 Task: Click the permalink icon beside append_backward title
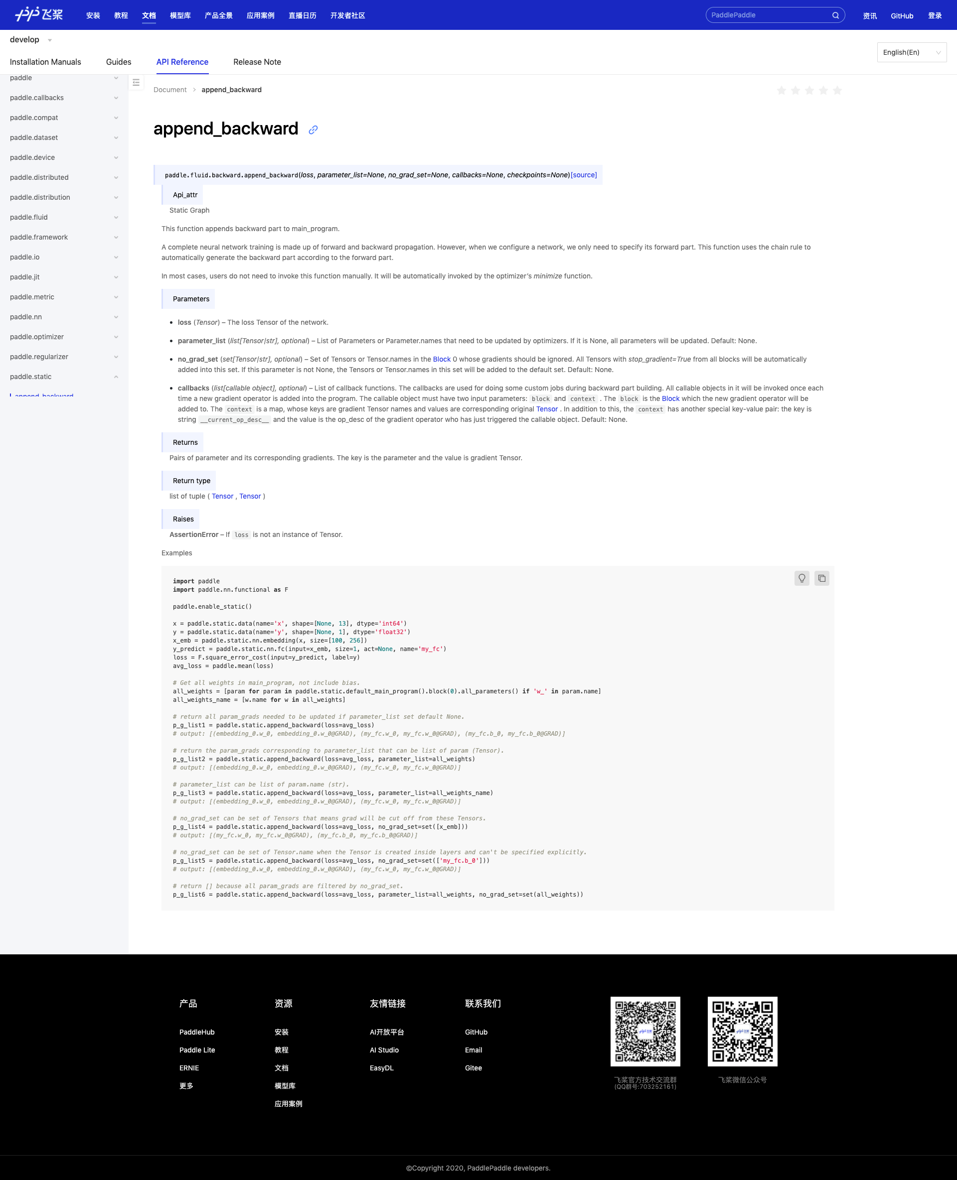[x=313, y=130]
